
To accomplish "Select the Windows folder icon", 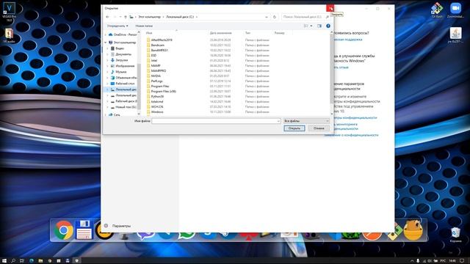I will [x=148, y=112].
